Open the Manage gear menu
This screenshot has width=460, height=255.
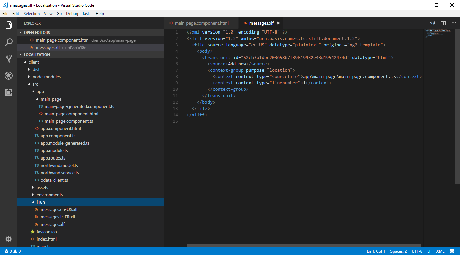tap(9, 239)
